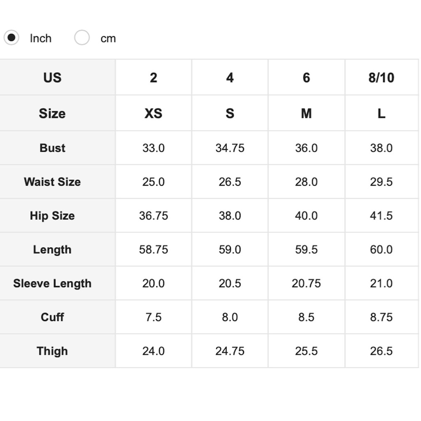The width and height of the screenshot is (421, 421).
Task: Click bust value 34.75 for S
Action: pos(230,148)
